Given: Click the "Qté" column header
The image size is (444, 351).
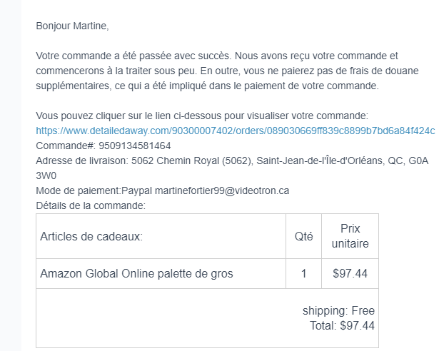Looking at the screenshot, I should click(x=303, y=237).
